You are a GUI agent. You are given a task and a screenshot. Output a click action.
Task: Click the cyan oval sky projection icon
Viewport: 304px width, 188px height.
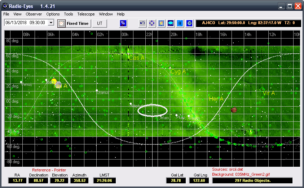point(171,23)
